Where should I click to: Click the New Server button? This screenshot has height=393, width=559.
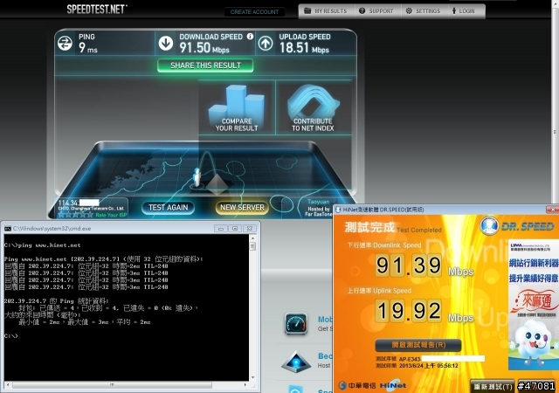click(242, 208)
